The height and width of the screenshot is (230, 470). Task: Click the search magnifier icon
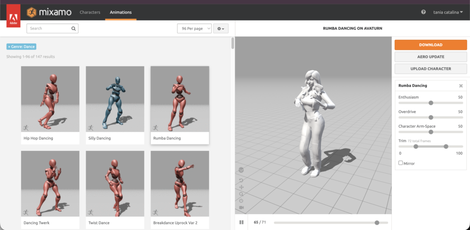73,28
